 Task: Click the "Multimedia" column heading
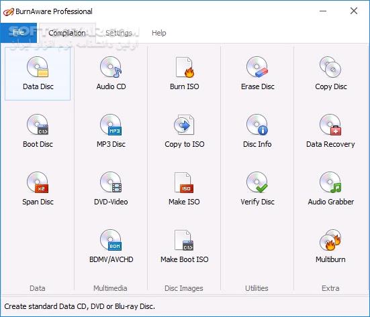[x=110, y=288]
